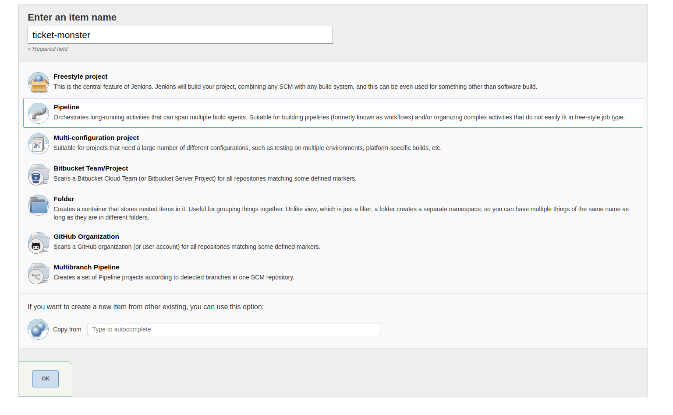The height and width of the screenshot is (415, 673).
Task: Choose the Multi-configuration project heading
Action: [x=96, y=138]
